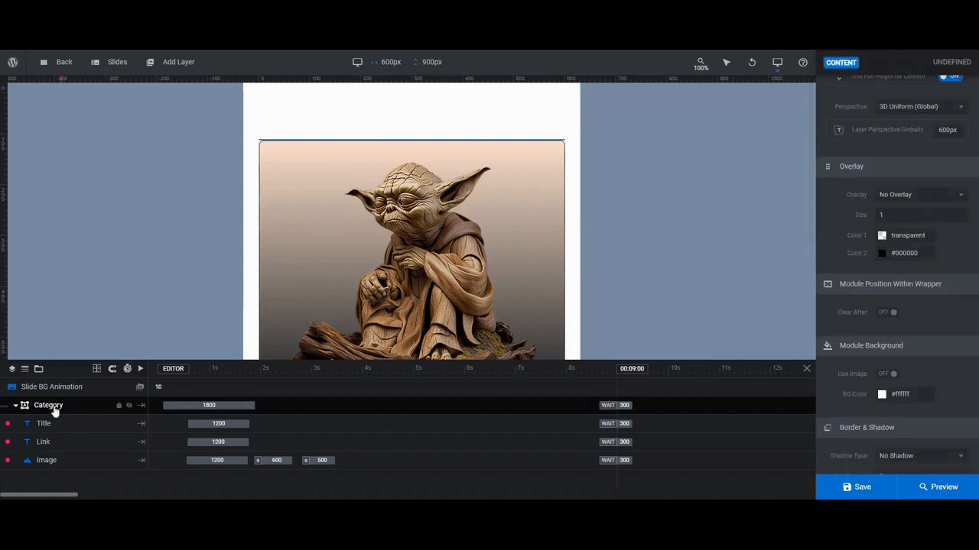Click the Title layer arrow-to-end icon

(x=141, y=424)
